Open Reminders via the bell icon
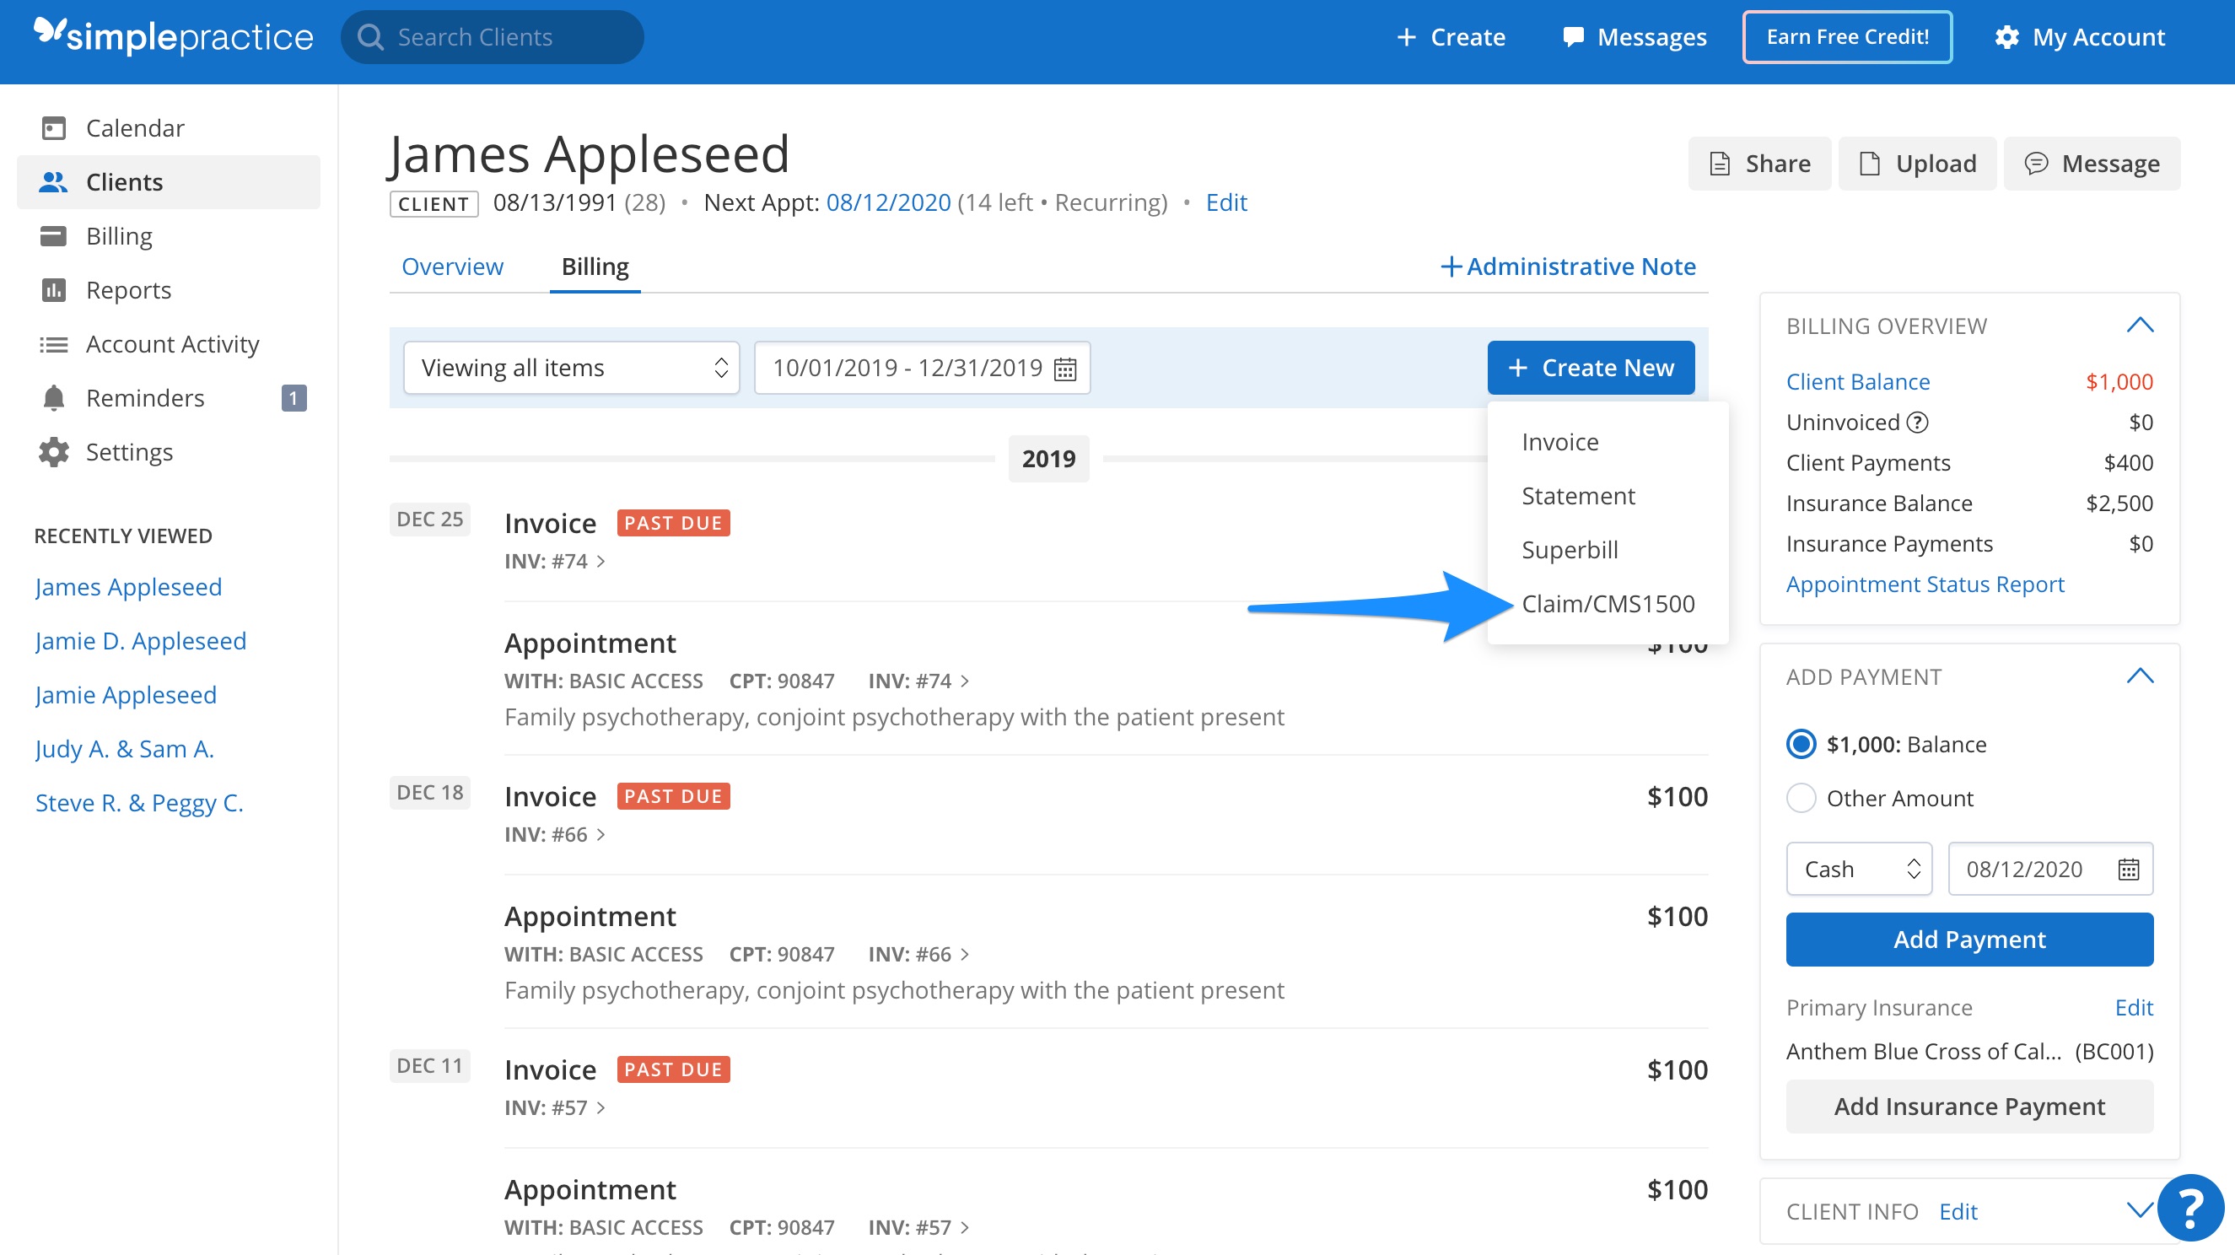Image resolution: width=2235 pixels, height=1255 pixels. (54, 397)
